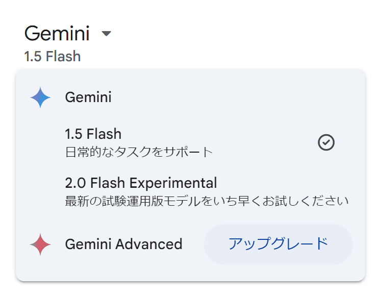The width and height of the screenshot is (375, 294).
Task: Click the Gemini Advanced label
Action: point(123,244)
